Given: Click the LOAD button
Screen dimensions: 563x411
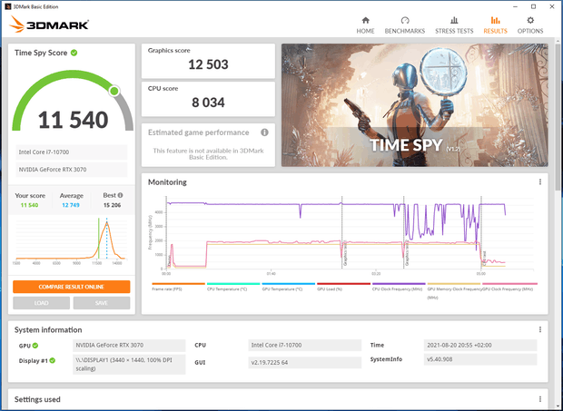Looking at the screenshot, I should (x=41, y=303).
